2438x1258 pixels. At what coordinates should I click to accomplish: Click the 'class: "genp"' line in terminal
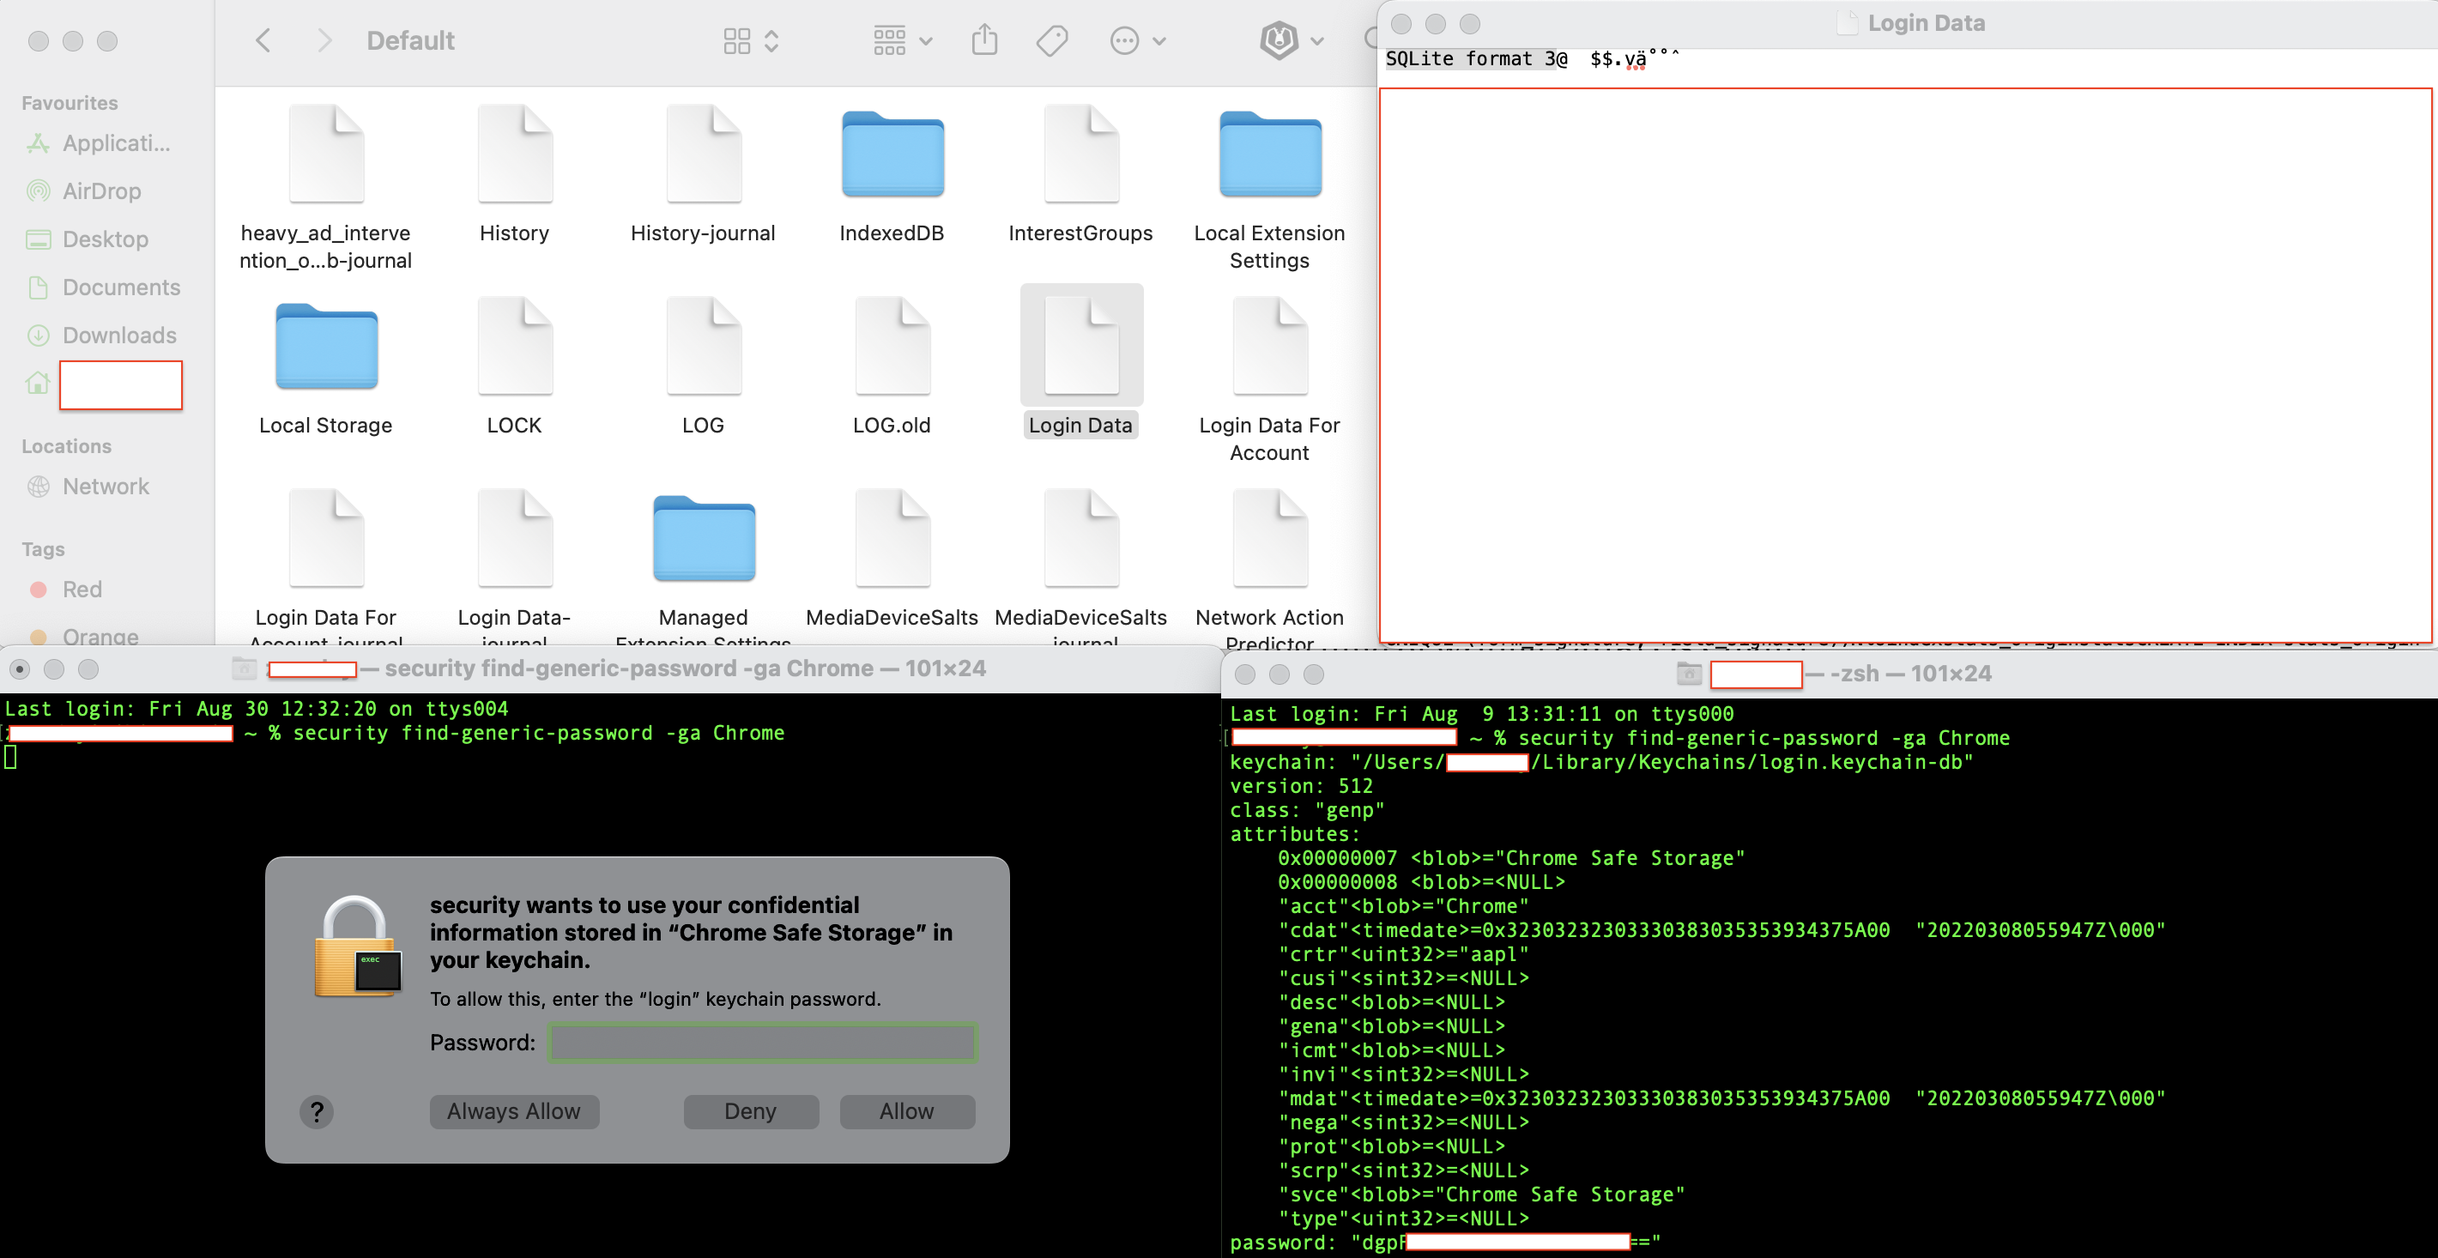pos(1307,810)
